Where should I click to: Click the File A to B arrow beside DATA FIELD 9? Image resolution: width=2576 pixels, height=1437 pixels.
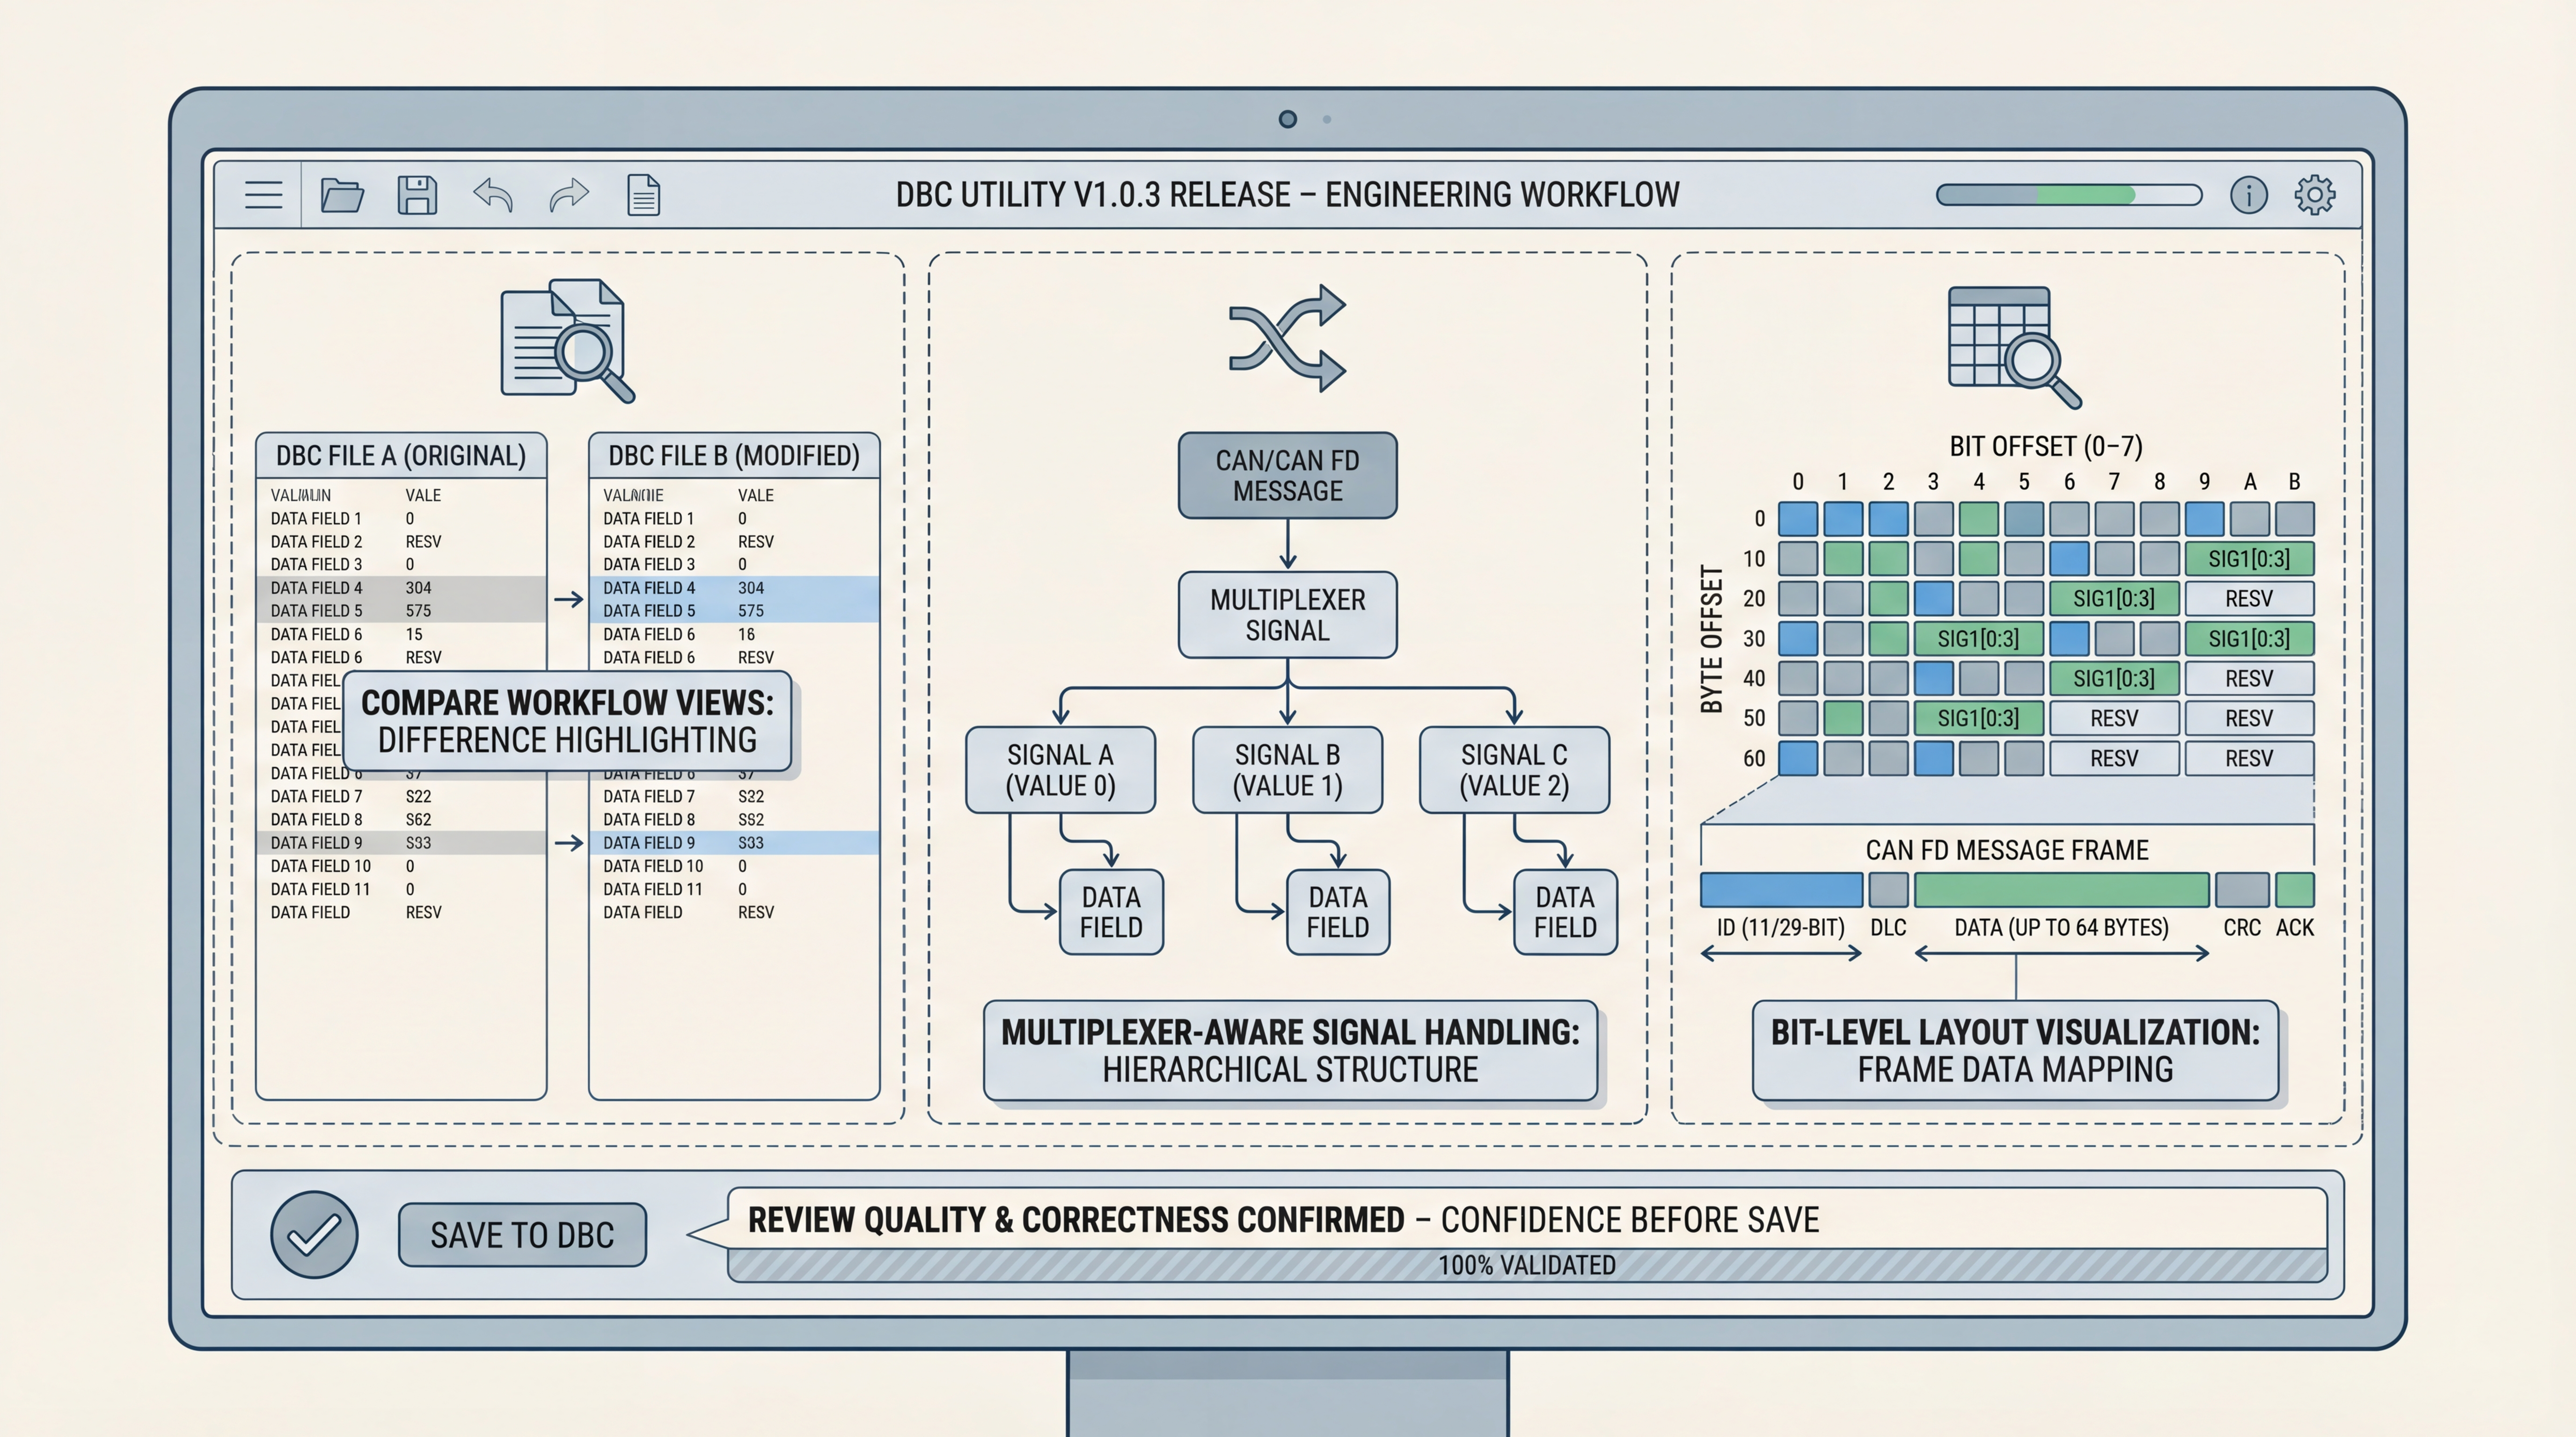point(568,843)
